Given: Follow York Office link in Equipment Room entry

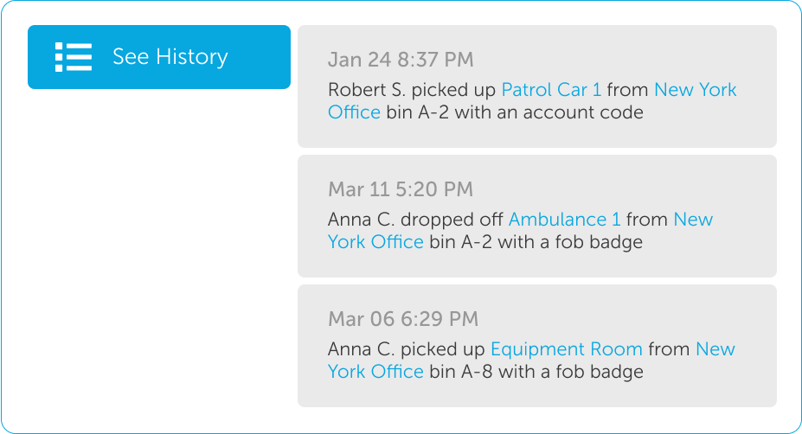Looking at the screenshot, I should [375, 372].
